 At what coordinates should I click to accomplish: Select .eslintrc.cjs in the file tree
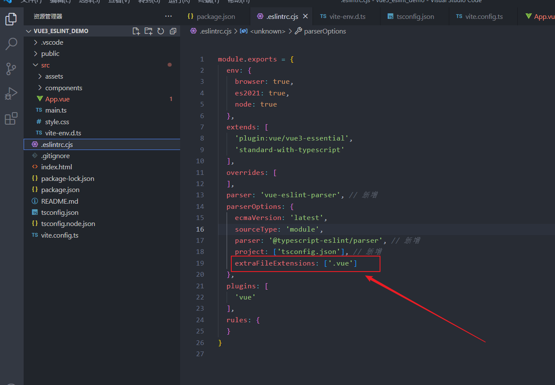[x=102, y=144]
